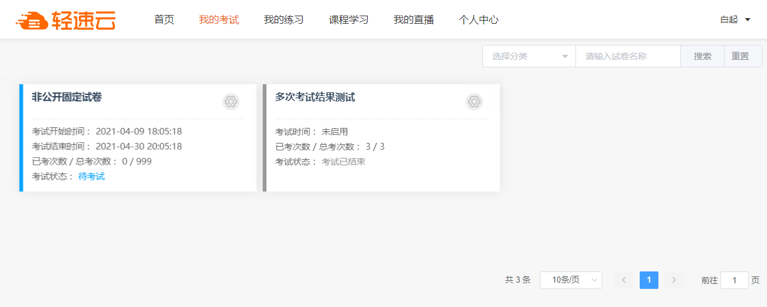767x307 pixels.
Task: Open the 选择分类 category dropdown
Action: 529,56
